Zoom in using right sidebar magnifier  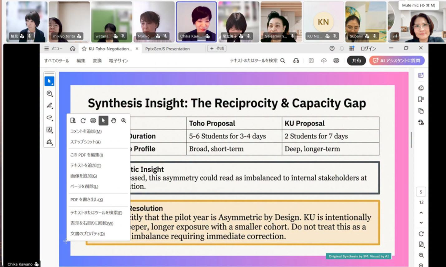pos(421,255)
